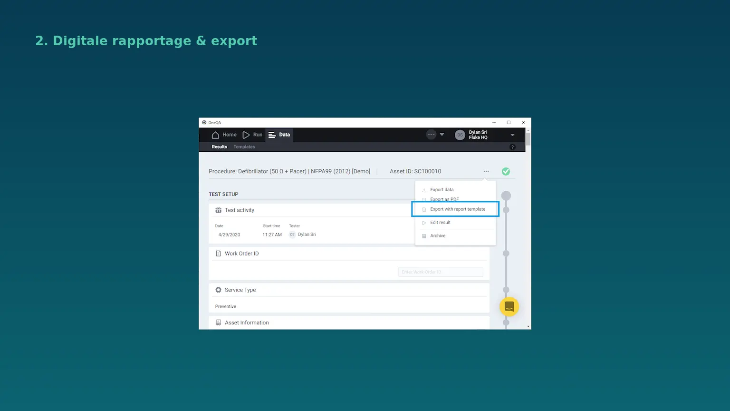Switch to the Templates sub-tab
Screen dimensions: 730x411
click(244, 147)
